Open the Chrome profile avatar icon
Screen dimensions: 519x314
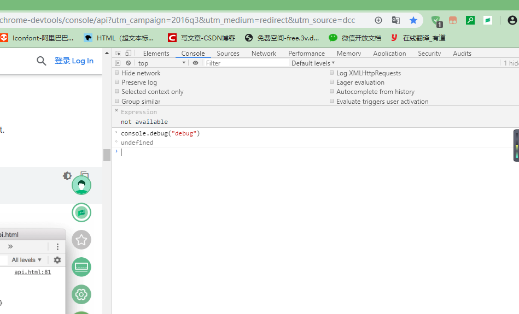(x=512, y=21)
